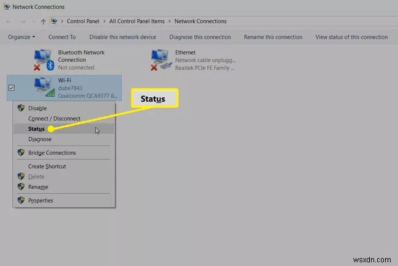Image resolution: width=398 pixels, height=266 pixels.
Task: Click the Network Connections title bar icon
Action: (x=7, y=7)
